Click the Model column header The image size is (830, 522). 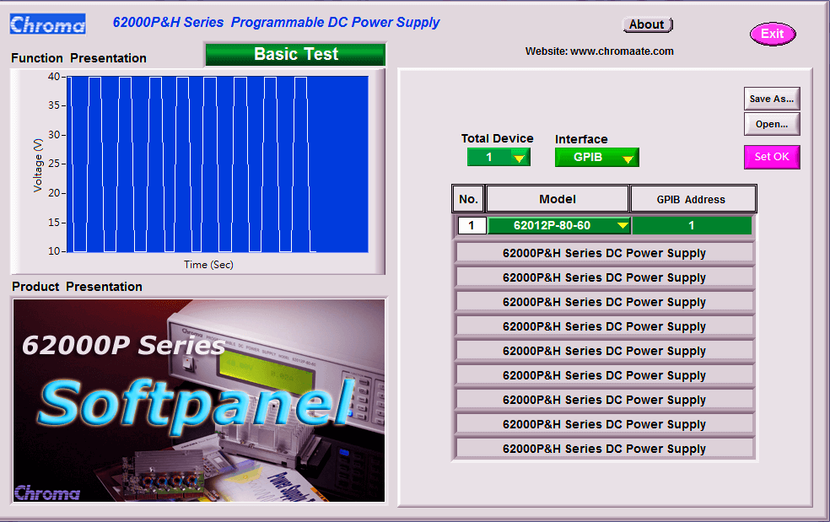coord(558,200)
